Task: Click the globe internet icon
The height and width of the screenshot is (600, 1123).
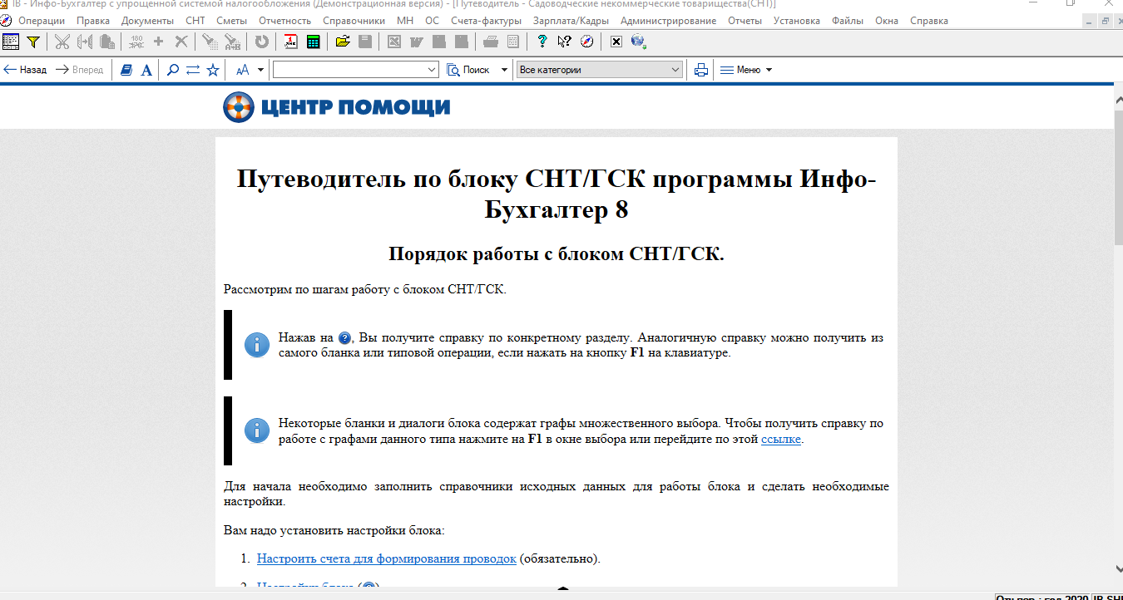Action: click(639, 41)
